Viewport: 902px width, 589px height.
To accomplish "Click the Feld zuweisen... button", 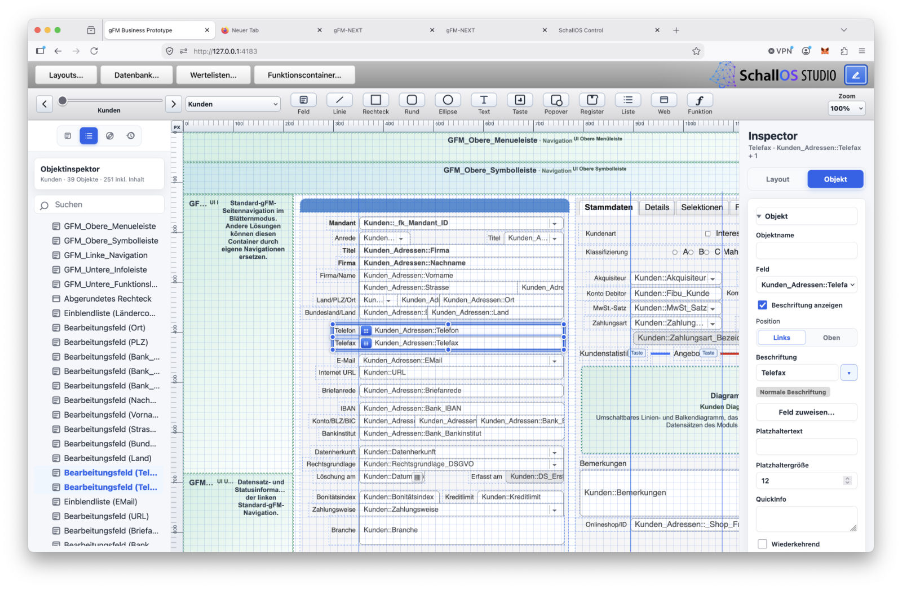I will pyautogui.click(x=806, y=412).
